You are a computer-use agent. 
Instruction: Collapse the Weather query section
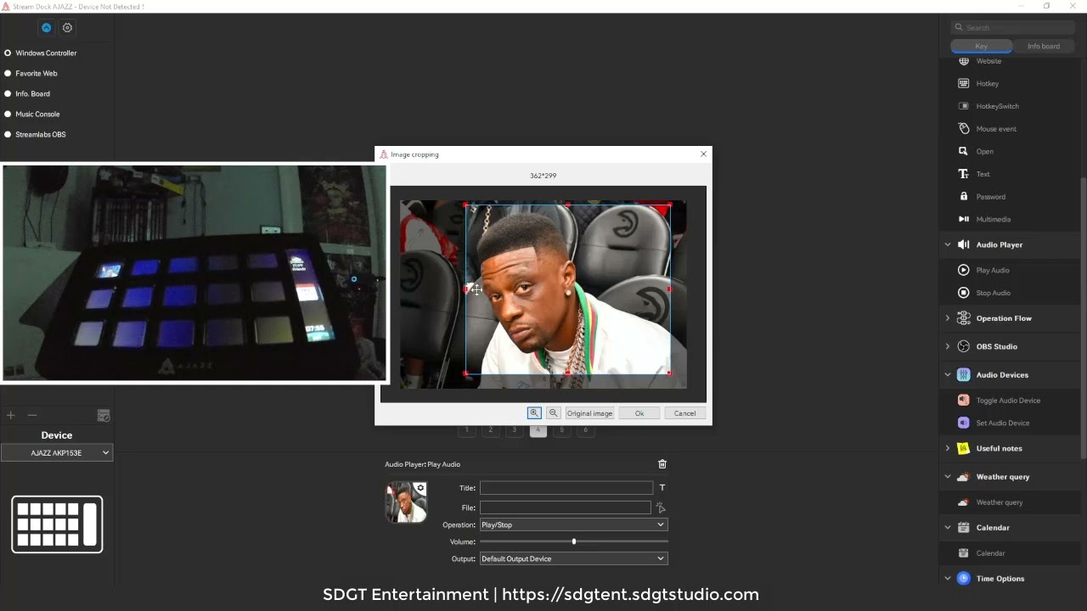pos(948,477)
